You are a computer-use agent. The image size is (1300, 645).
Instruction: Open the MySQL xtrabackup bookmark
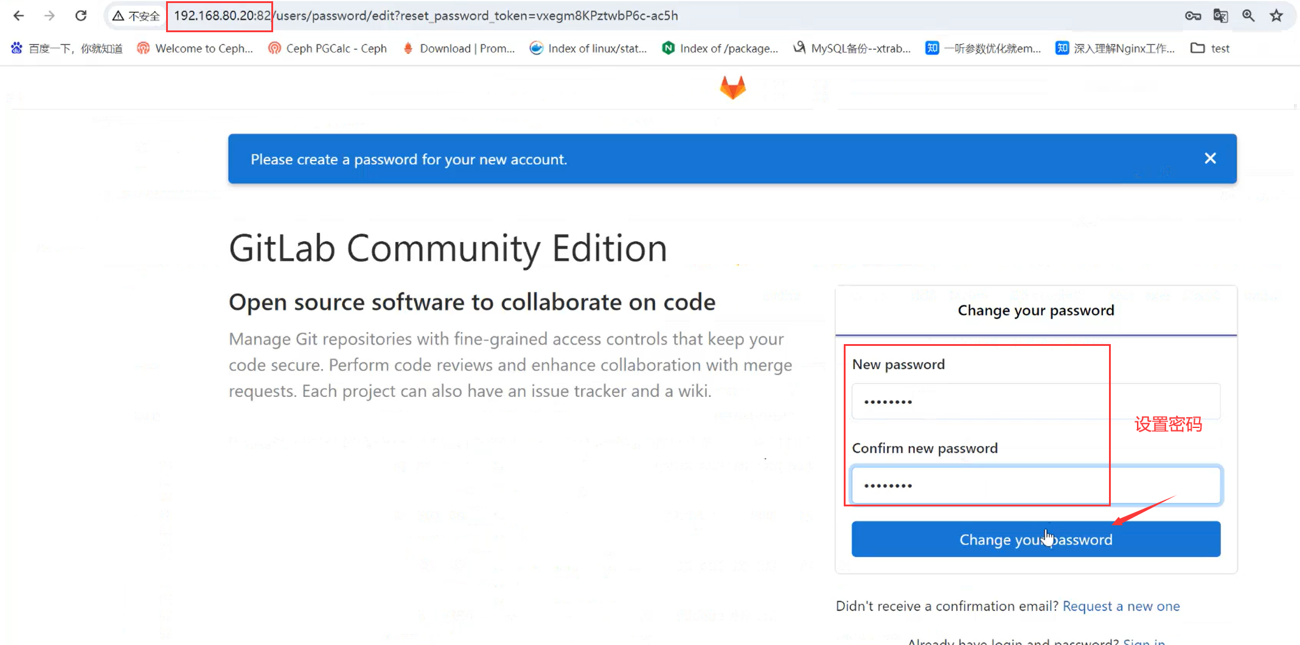pos(852,49)
